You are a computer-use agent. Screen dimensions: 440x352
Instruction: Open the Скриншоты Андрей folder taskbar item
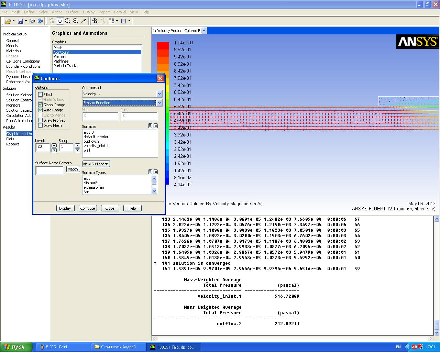click(118, 347)
